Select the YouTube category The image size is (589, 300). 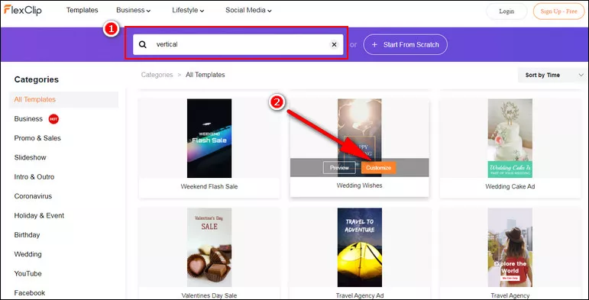[28, 273]
